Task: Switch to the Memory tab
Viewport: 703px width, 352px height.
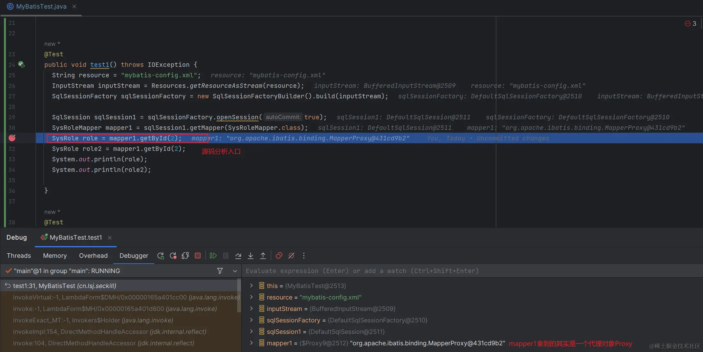Action: pos(55,256)
